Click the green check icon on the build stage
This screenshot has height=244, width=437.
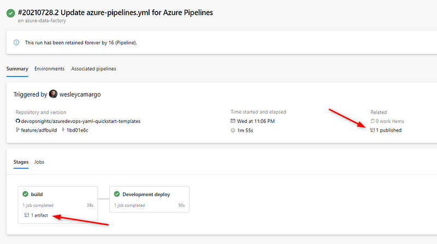point(25,194)
